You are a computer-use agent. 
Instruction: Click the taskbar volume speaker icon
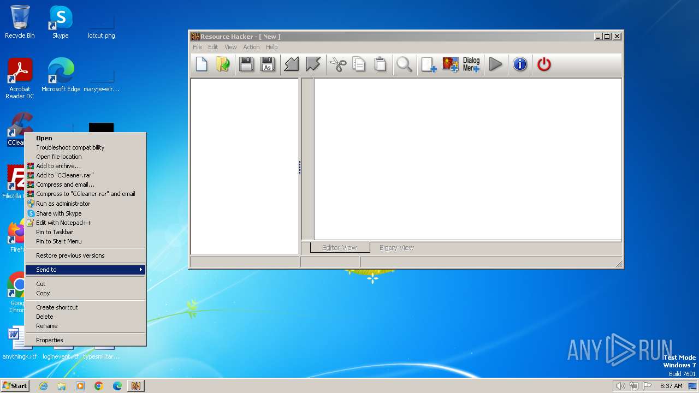tap(620, 386)
